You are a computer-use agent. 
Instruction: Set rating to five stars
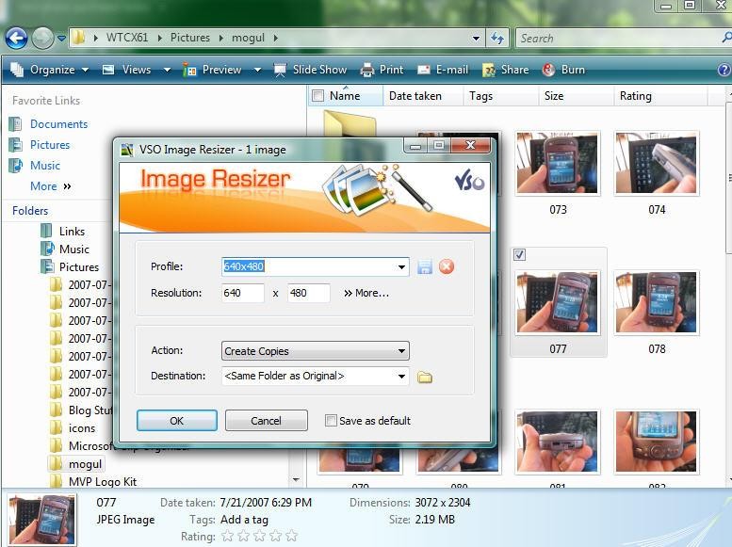click(x=292, y=536)
